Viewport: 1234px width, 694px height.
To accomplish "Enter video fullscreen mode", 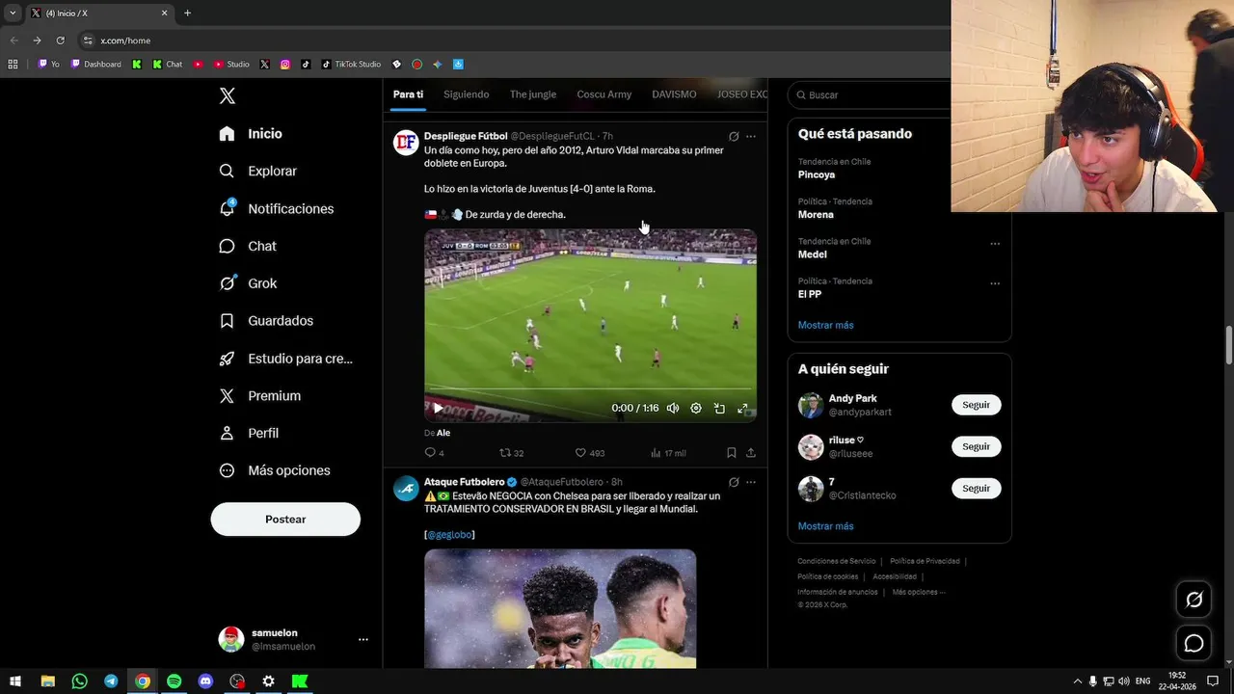I will pyautogui.click(x=742, y=409).
